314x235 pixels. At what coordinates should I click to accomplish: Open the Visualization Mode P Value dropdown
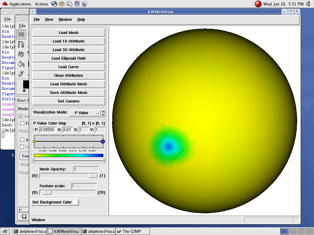click(x=85, y=113)
